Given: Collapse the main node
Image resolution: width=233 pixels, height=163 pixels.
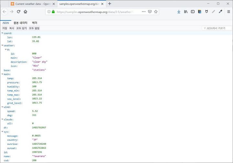Looking at the screenshot, I should pyautogui.click(x=2, y=74).
